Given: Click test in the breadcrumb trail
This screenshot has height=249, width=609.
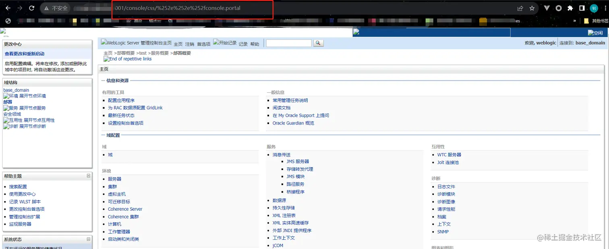Looking at the screenshot, I should 143,53.
